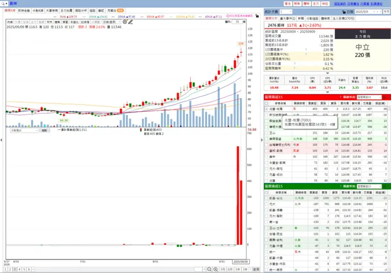Click the 60MA legend line

(153, 17)
